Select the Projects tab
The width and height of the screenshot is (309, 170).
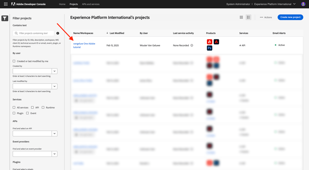[x=74, y=4]
